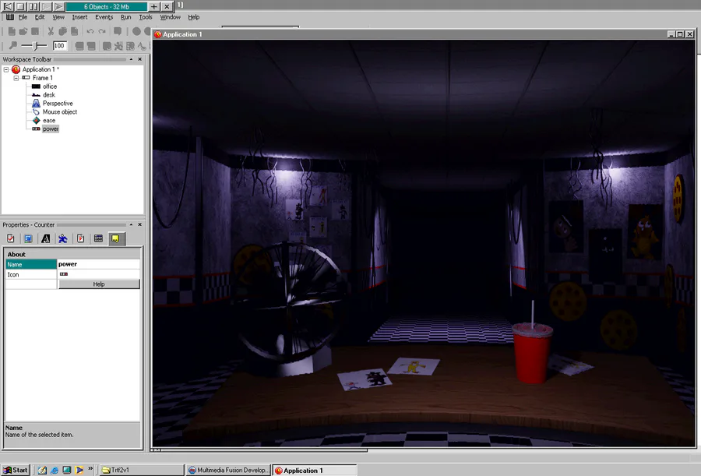
Task: Click the zoom magnifier icon
Action: click(13, 45)
